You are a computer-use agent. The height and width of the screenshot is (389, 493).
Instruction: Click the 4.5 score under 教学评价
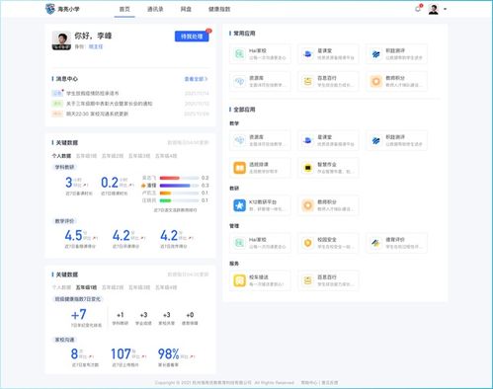coord(73,236)
